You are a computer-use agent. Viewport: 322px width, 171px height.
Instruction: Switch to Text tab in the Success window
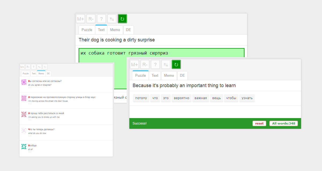click(155, 75)
